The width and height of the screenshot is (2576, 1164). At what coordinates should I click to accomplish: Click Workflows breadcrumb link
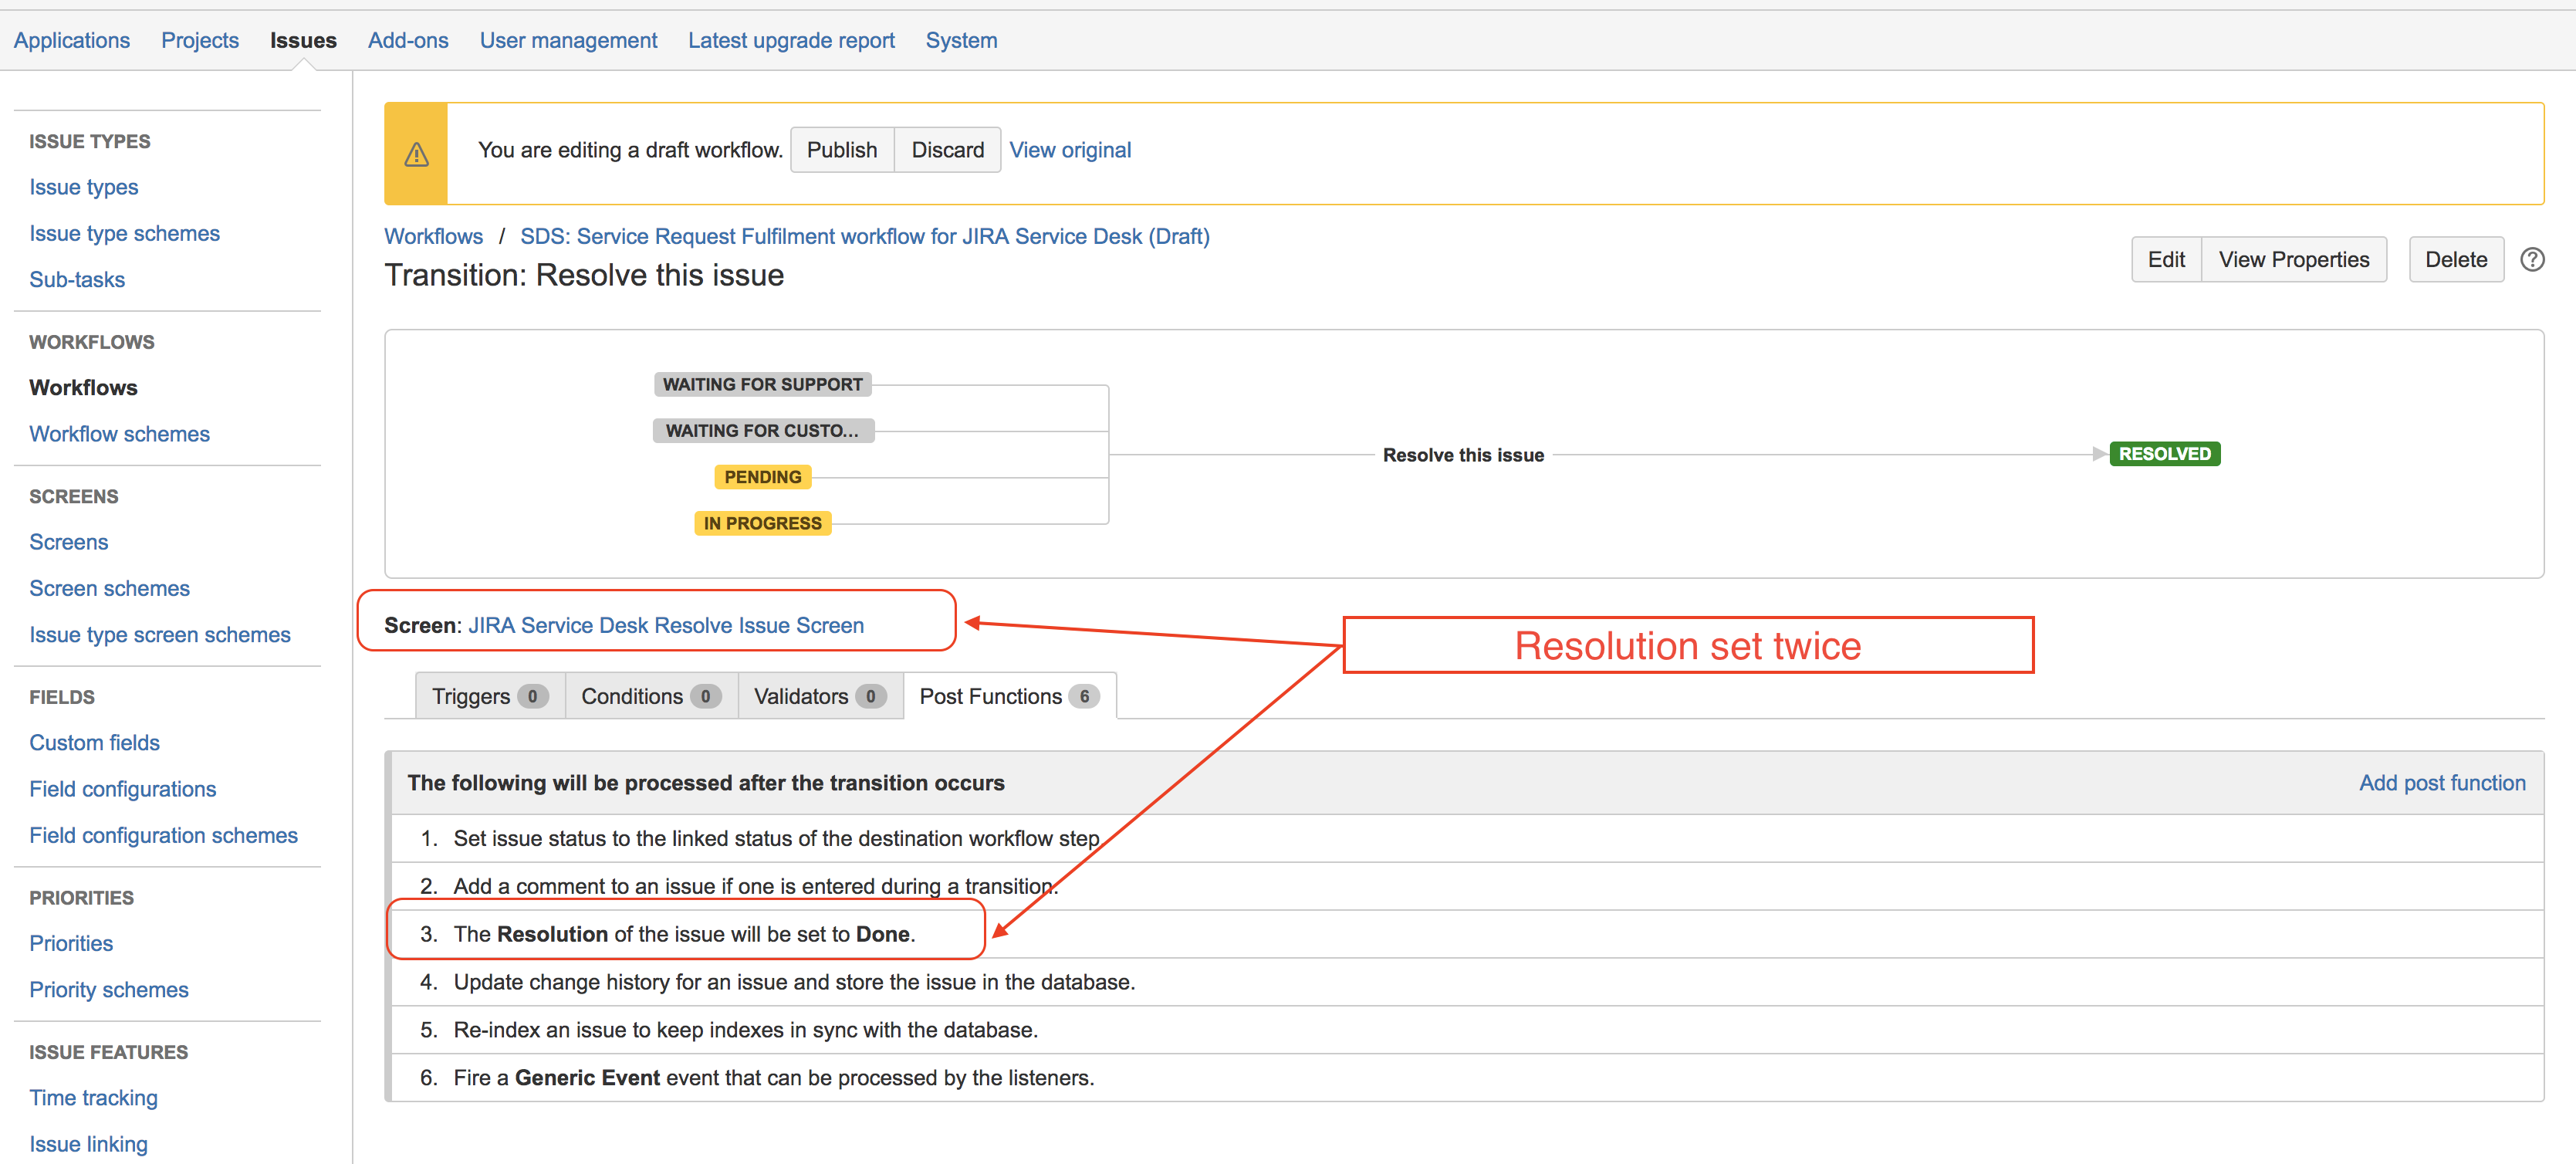433,237
